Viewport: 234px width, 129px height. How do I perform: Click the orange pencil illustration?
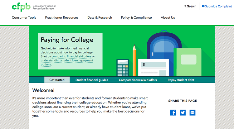click(x=134, y=60)
